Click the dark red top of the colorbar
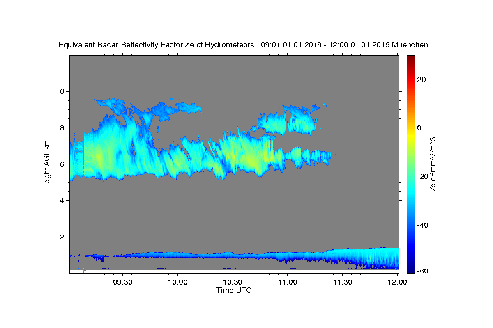493x328 pixels. tap(411, 59)
